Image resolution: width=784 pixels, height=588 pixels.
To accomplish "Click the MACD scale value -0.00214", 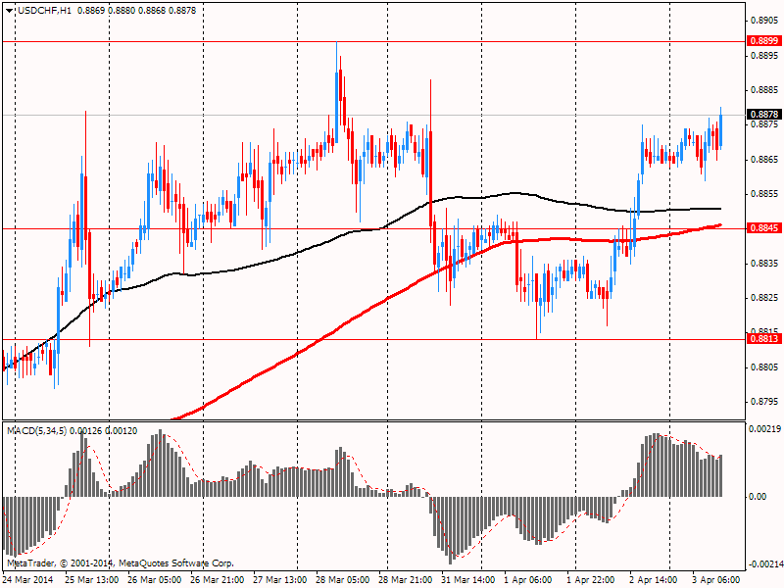I will tap(764, 564).
